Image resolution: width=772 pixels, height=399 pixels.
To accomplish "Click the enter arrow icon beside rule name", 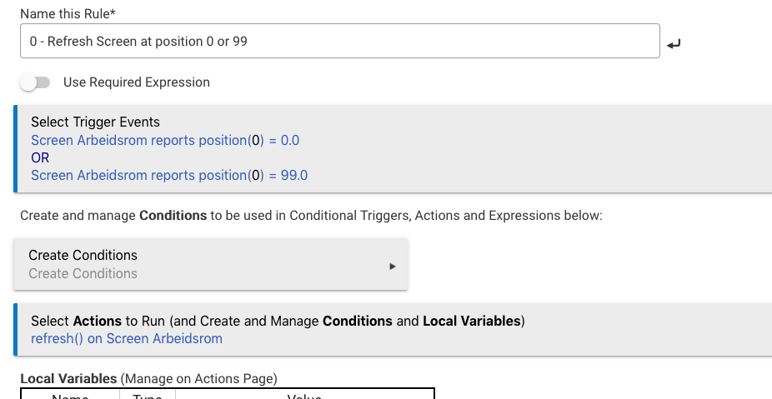I will [674, 43].
